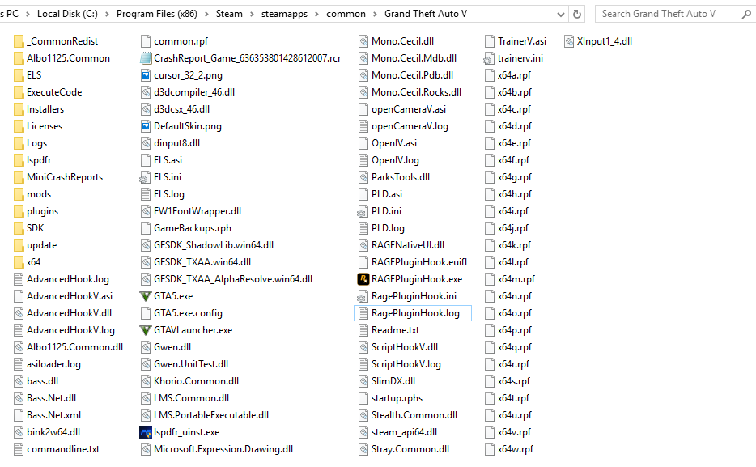Click the DefaultSkin.png image icon

(145, 126)
